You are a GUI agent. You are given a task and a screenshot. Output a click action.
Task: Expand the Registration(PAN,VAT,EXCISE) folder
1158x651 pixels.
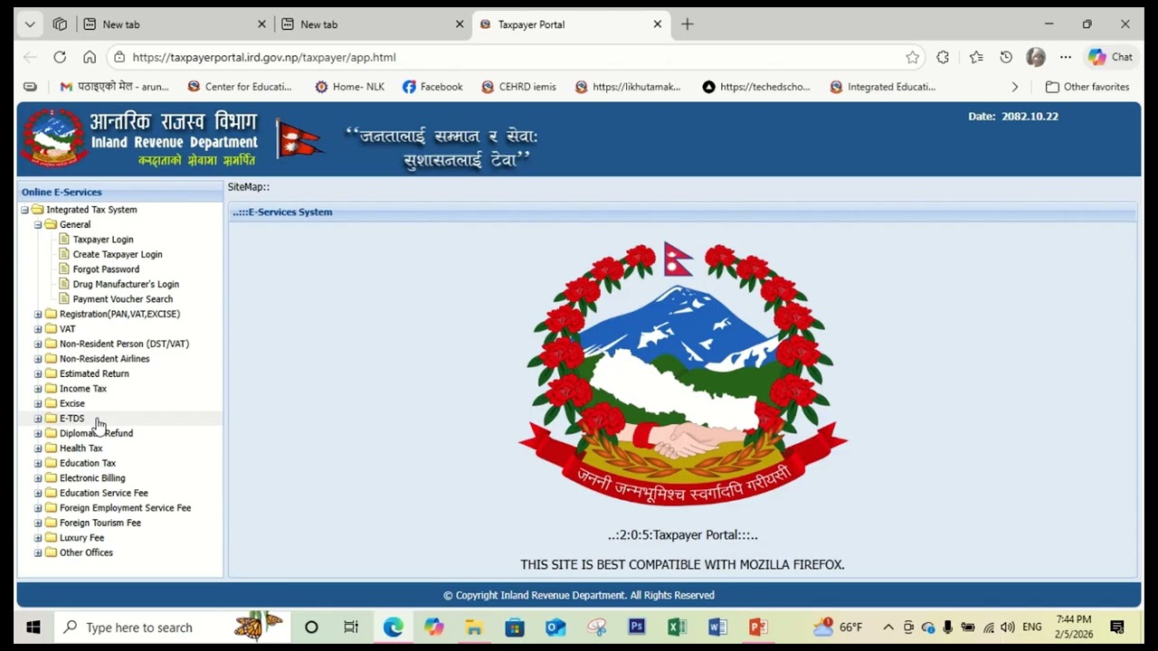[x=38, y=314]
